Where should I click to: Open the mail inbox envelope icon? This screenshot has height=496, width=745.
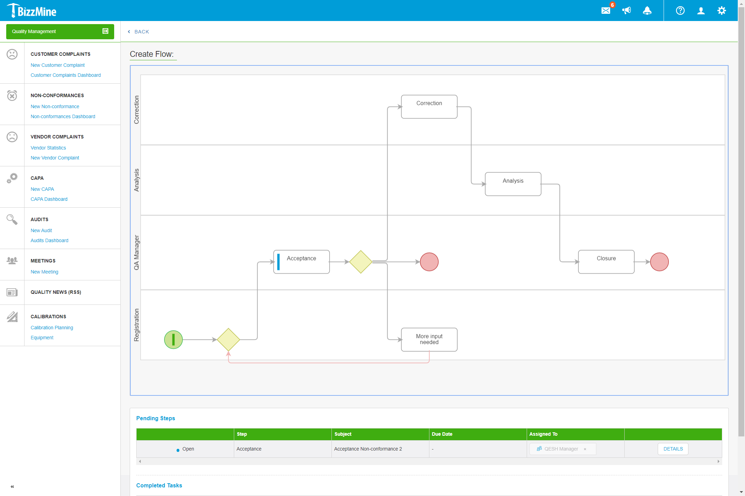606,11
